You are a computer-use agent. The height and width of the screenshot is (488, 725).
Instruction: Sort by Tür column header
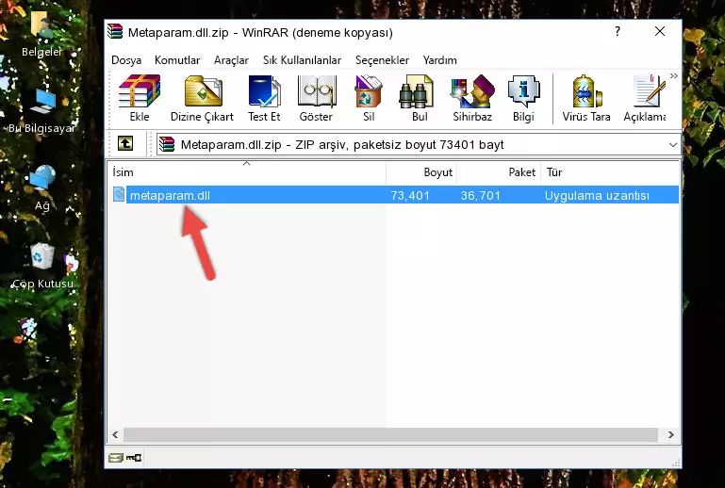pos(610,171)
